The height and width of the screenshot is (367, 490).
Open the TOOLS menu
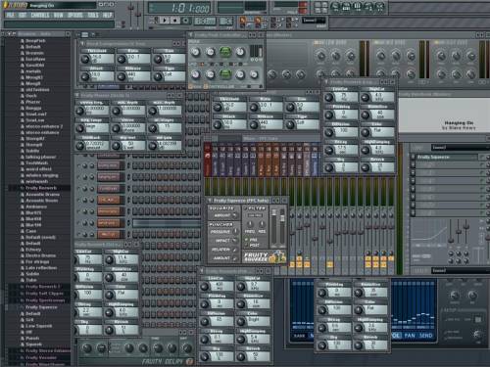[93, 15]
